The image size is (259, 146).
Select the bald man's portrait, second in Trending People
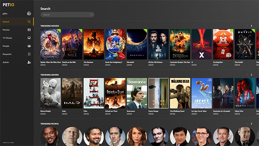pyautogui.click(x=72, y=136)
